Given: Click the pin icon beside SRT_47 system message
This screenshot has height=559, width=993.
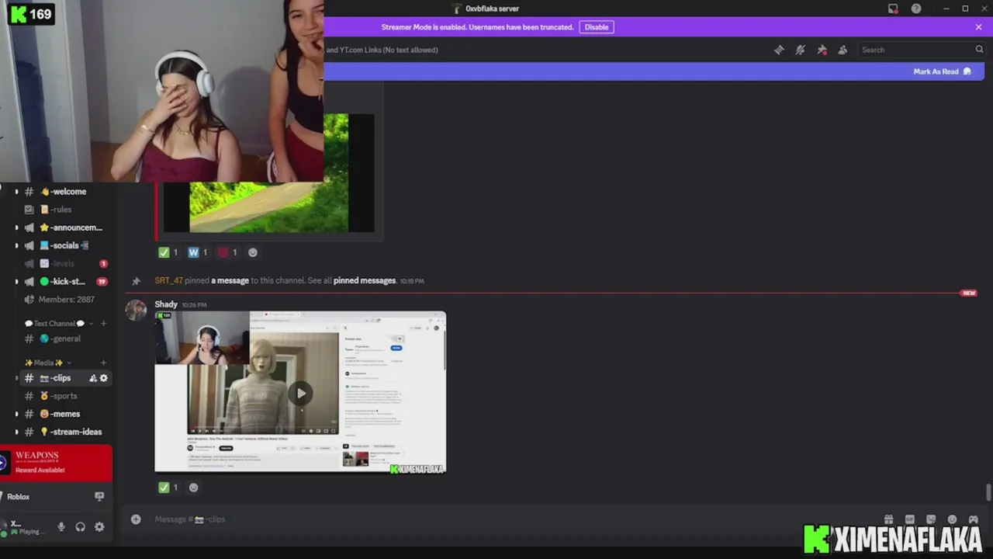Looking at the screenshot, I should [136, 281].
